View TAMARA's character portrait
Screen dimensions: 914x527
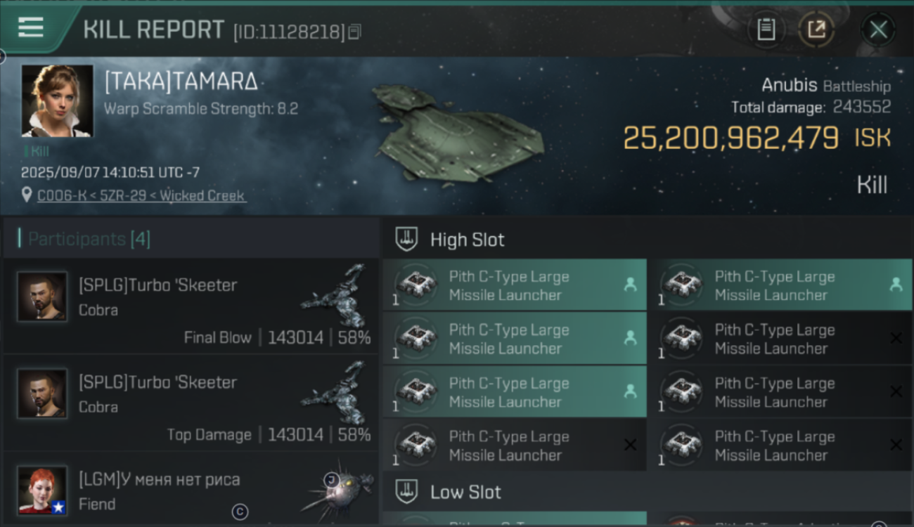pyautogui.click(x=57, y=100)
